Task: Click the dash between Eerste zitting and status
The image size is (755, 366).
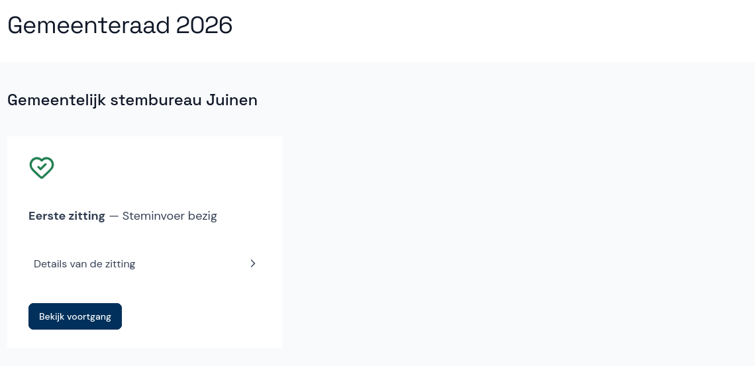Action: [x=114, y=216]
